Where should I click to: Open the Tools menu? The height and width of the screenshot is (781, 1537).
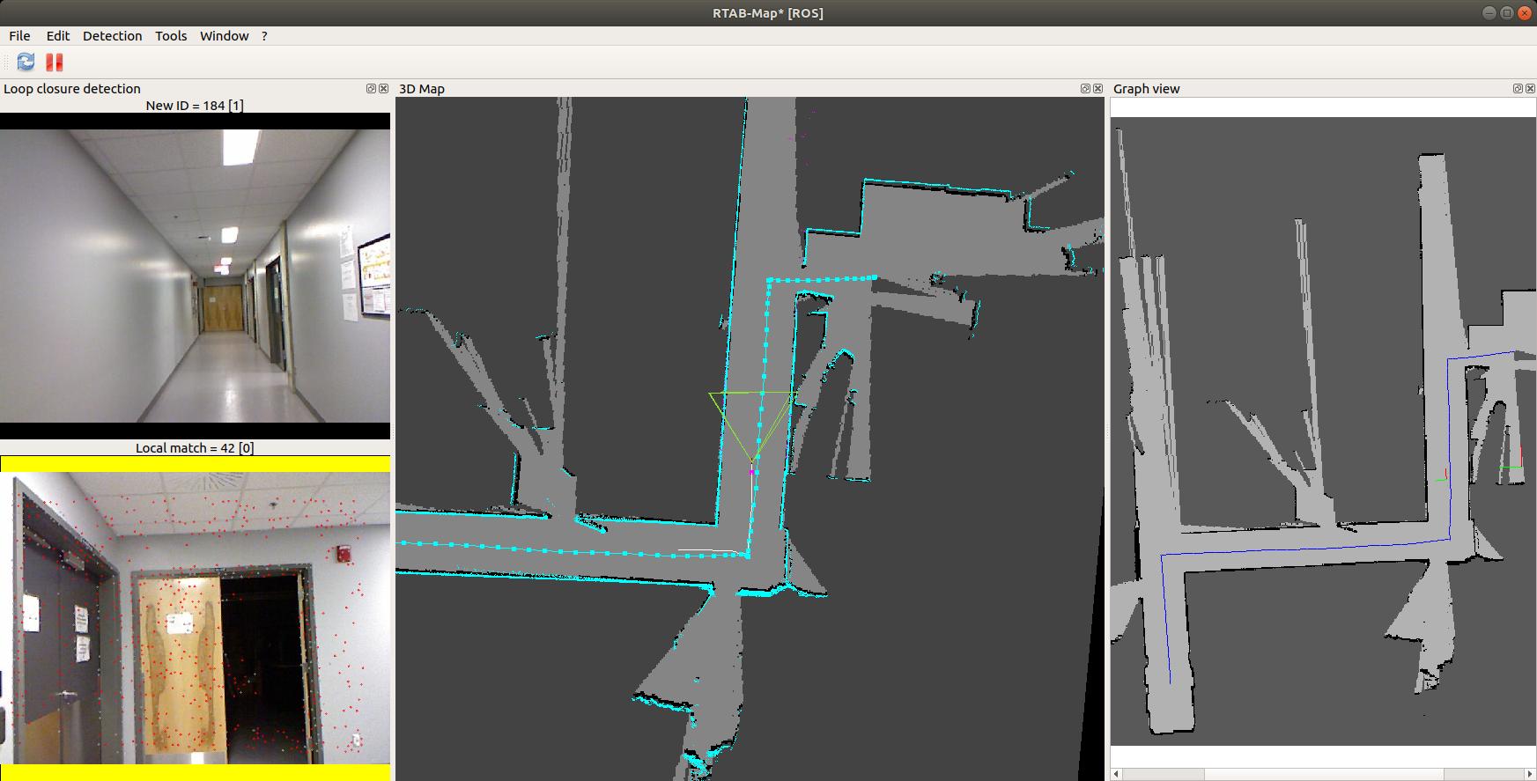click(171, 36)
